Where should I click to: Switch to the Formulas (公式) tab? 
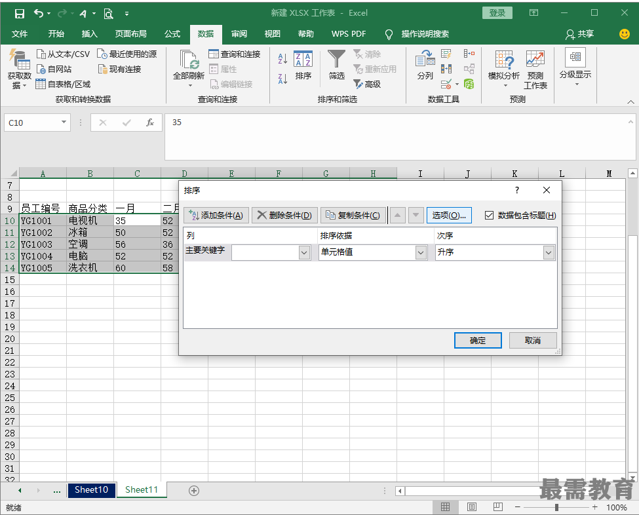tap(172, 34)
